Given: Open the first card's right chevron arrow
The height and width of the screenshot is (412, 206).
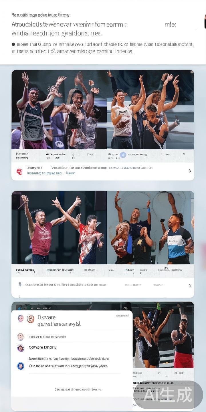Looking at the screenshot, I should 190,171.
